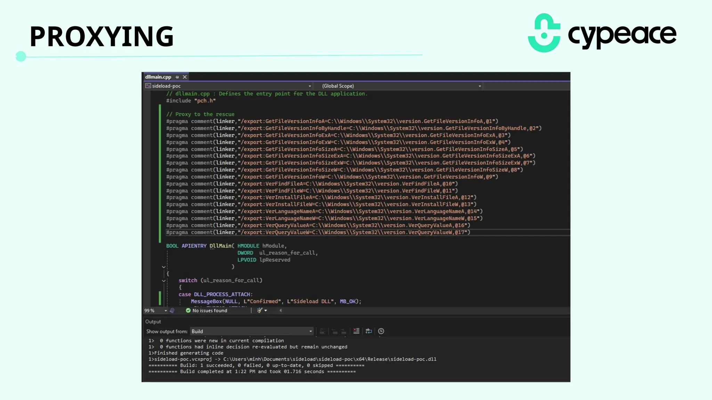Click the IntelliCode icon beside zoom
Viewport: 712px width, 400px height.
click(172, 310)
